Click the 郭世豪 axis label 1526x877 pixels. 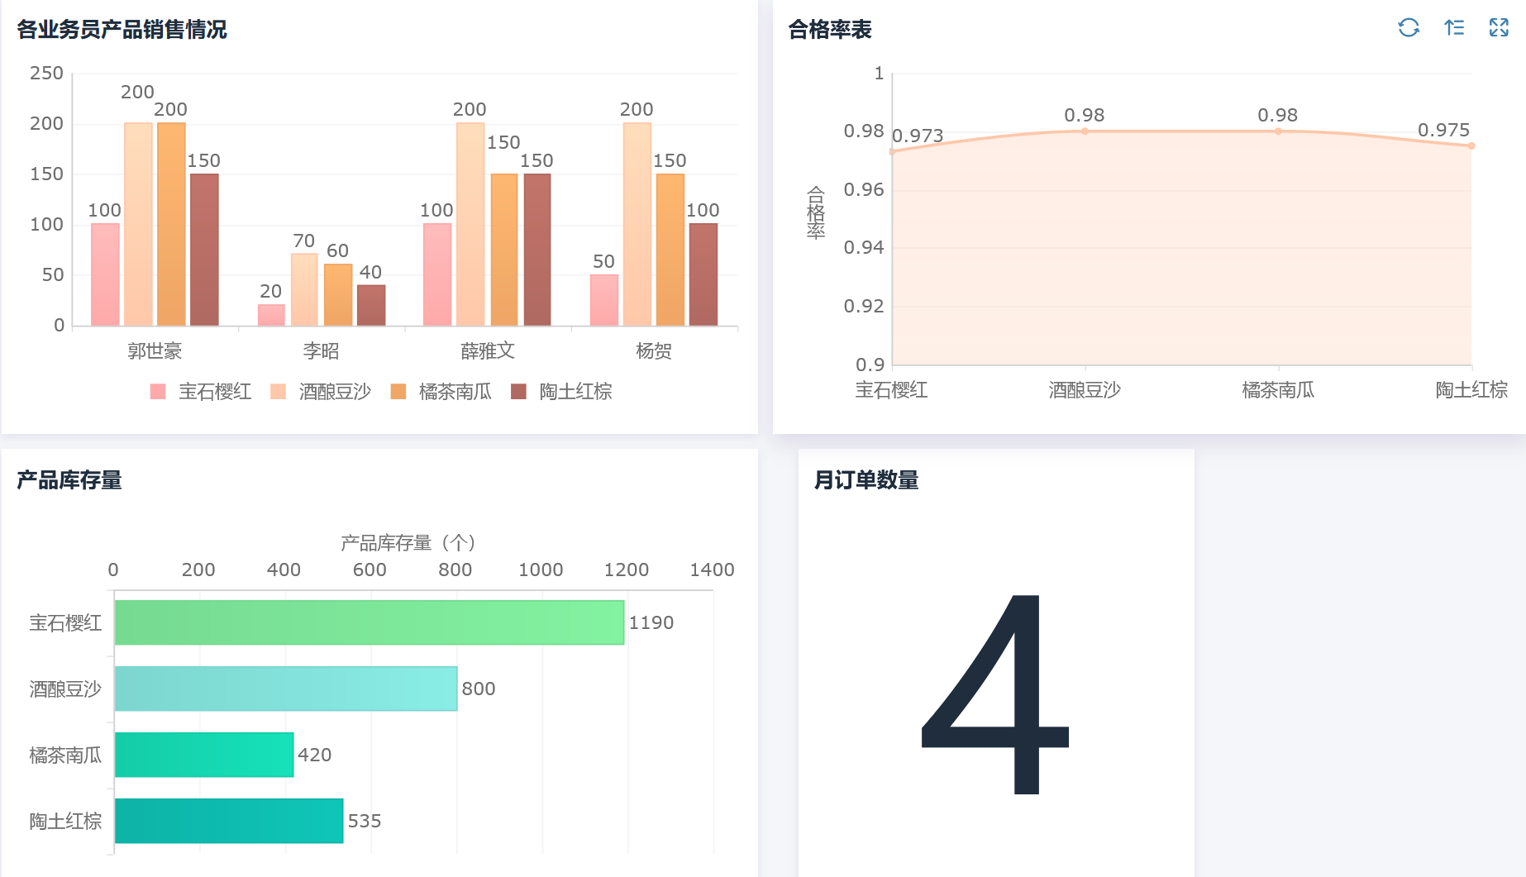(155, 351)
